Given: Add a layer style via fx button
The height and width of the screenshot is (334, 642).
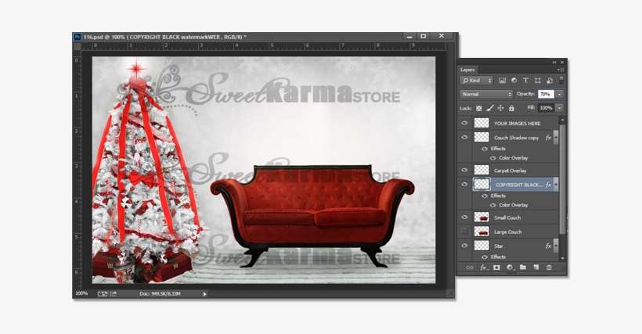Looking at the screenshot, I should click(484, 268).
